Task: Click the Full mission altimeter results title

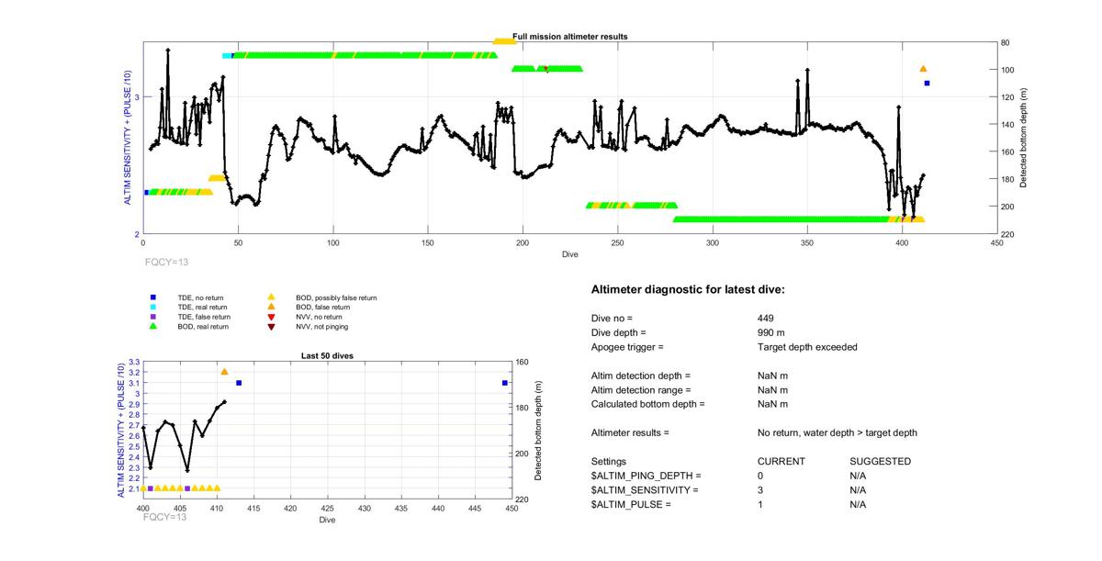Action: tap(569, 37)
